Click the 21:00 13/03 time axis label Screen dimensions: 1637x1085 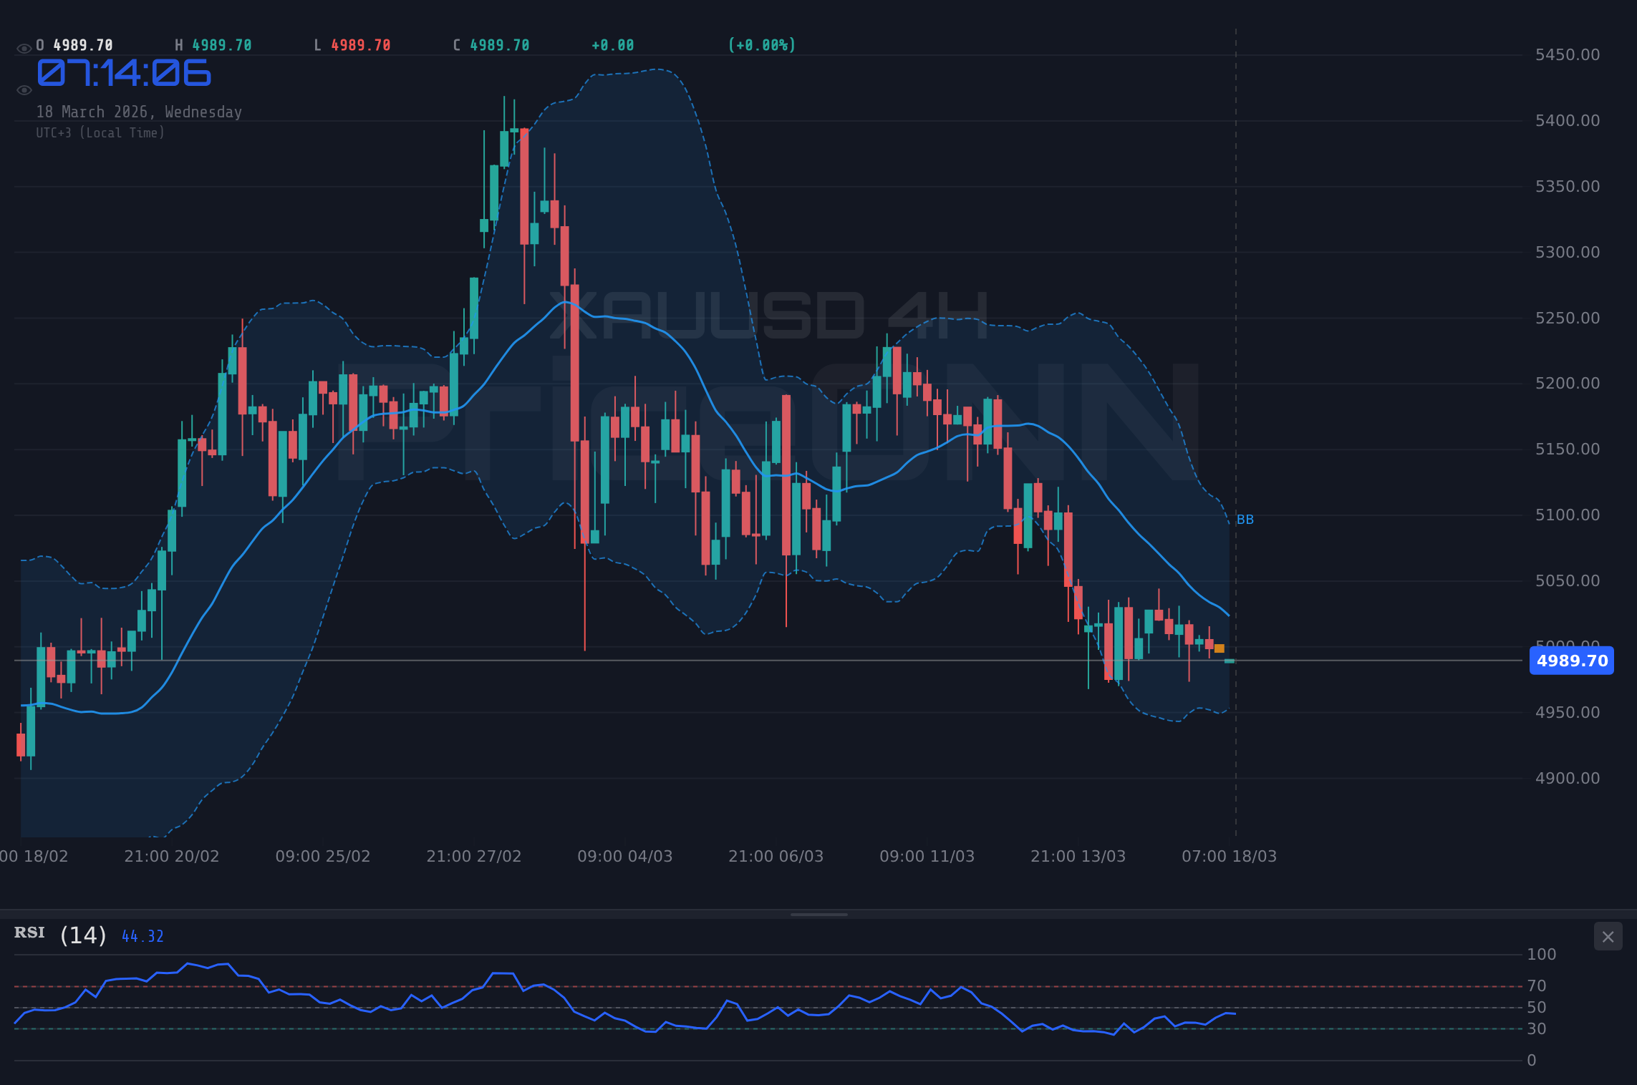tap(1078, 856)
